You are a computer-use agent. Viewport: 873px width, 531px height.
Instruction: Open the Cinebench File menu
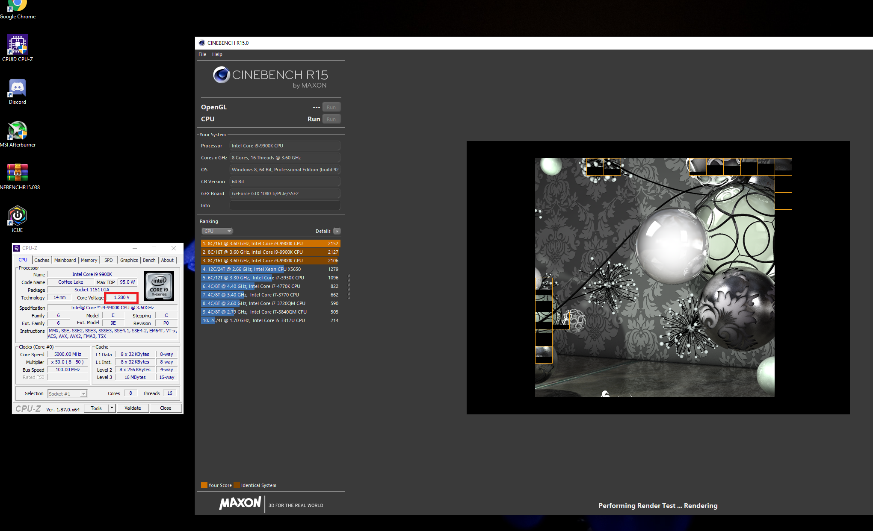(202, 54)
